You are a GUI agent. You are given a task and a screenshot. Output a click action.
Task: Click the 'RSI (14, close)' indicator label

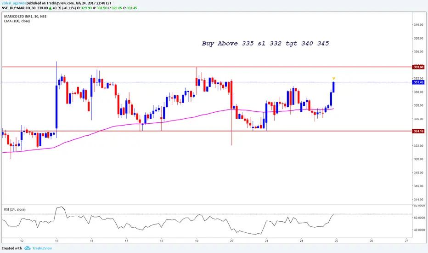coord(15,209)
